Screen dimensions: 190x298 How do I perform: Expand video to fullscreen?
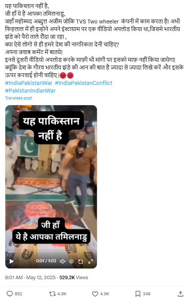coord(91,261)
